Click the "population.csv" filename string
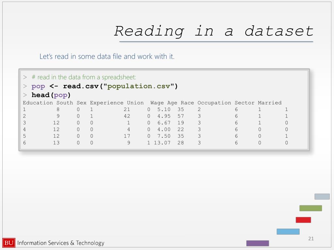 pyautogui.click(x=139, y=86)
